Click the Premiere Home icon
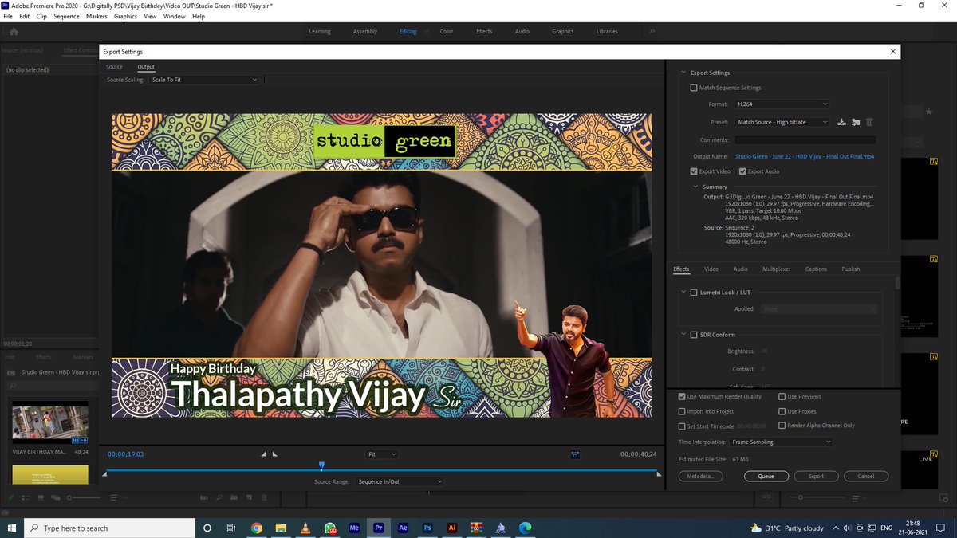This screenshot has width=957, height=538. [x=14, y=32]
